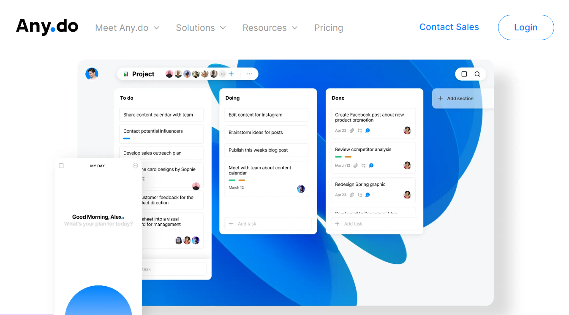This screenshot has width=569, height=315.
Task: Open the 'Brainstorm ideas for posts' task
Action: pos(267,133)
